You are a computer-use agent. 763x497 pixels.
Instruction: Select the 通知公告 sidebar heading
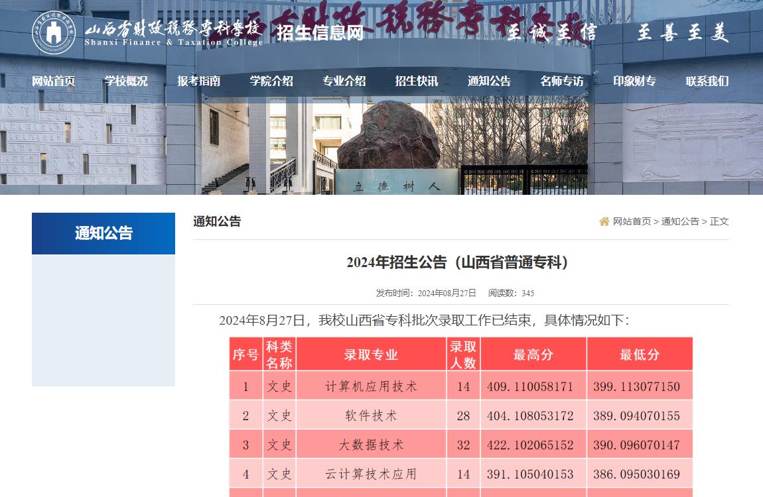pyautogui.click(x=104, y=233)
